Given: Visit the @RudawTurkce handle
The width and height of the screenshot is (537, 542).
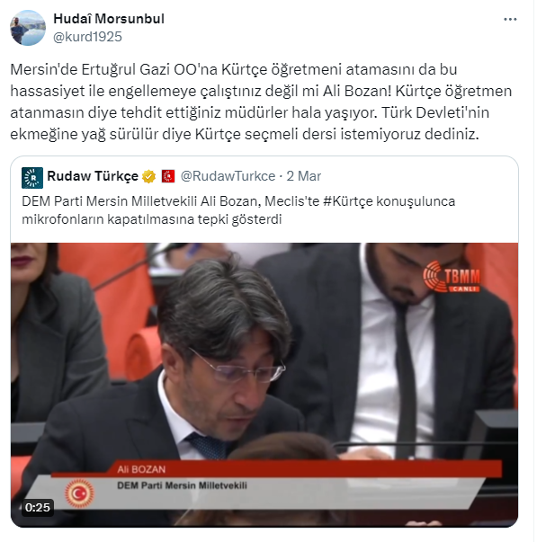Looking at the screenshot, I should tap(228, 176).
